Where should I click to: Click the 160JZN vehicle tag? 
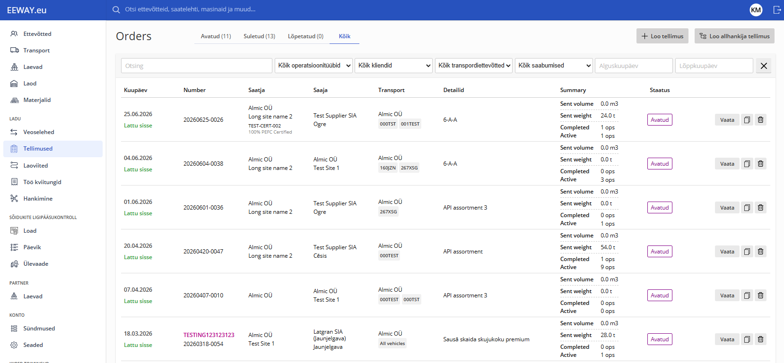[x=388, y=168]
